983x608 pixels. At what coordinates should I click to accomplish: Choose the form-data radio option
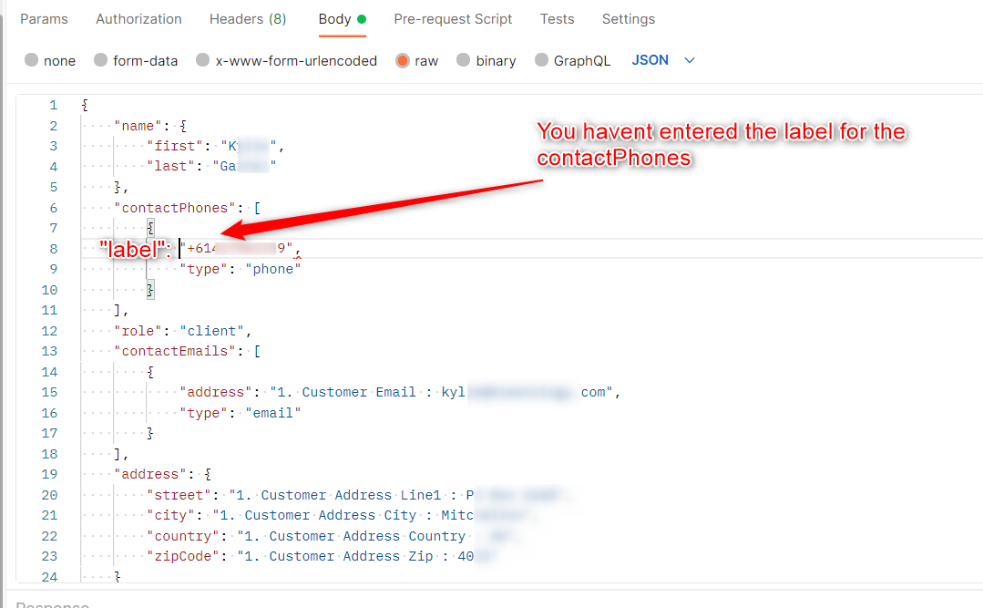pyautogui.click(x=100, y=60)
